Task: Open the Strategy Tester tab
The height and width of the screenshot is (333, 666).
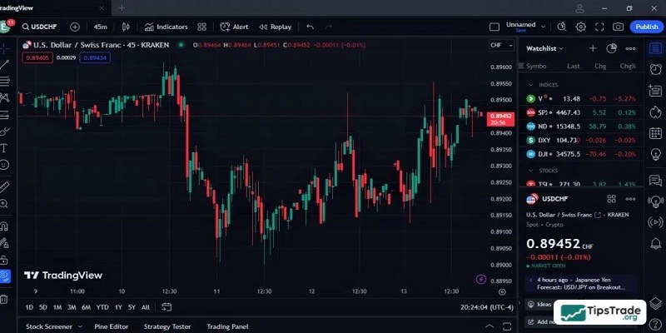Action: [x=167, y=326]
